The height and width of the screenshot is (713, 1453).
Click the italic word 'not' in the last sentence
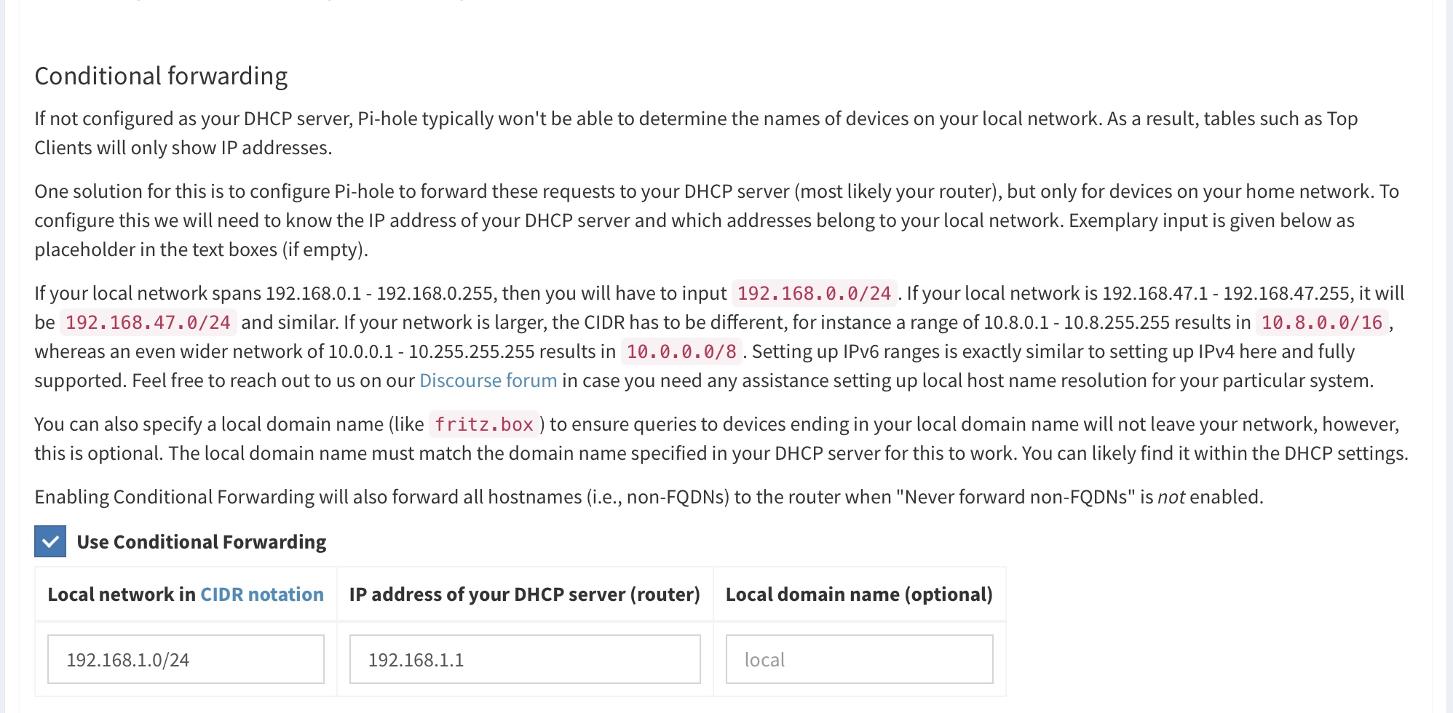(x=1171, y=497)
